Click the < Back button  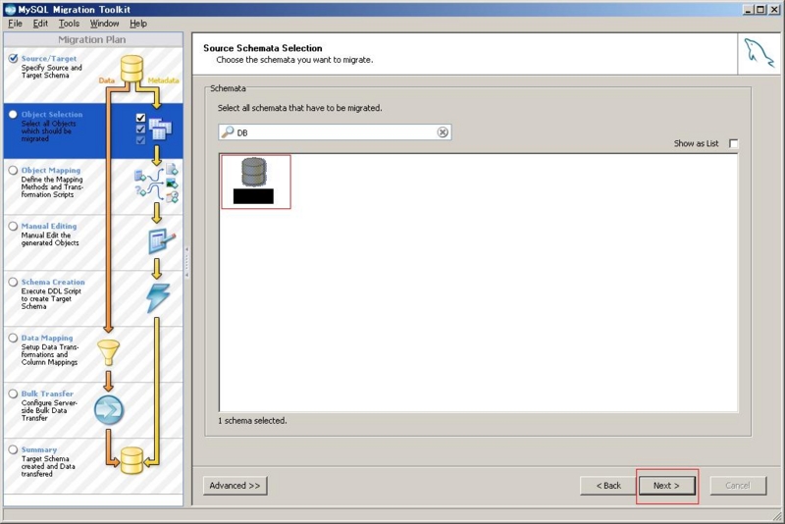click(x=608, y=486)
